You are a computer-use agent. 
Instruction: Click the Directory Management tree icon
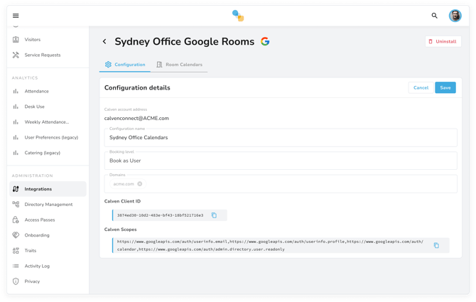(x=16, y=204)
